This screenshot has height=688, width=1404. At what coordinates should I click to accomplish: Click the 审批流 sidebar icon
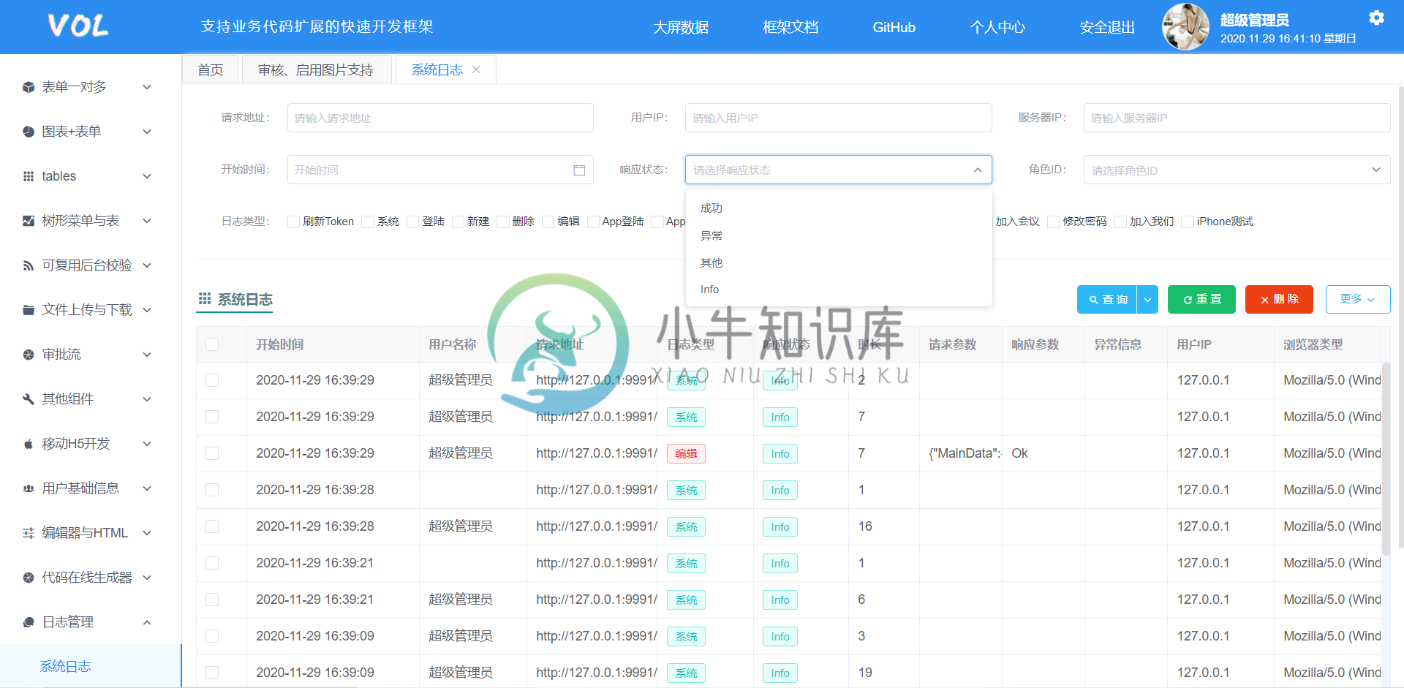tap(29, 355)
